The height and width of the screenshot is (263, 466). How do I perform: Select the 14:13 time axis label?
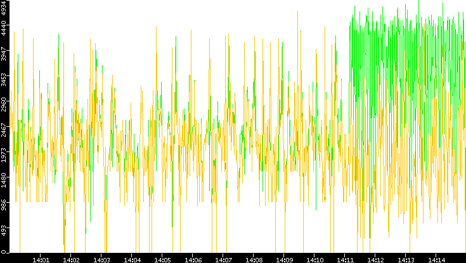coord(406,260)
